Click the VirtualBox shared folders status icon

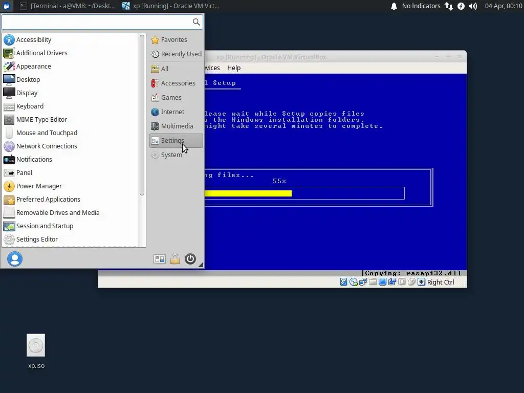click(x=373, y=282)
